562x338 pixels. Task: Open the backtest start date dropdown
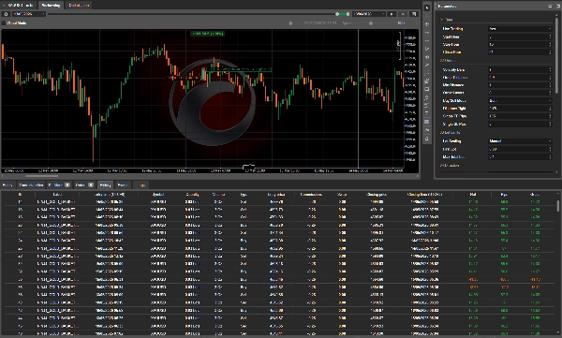click(x=29, y=14)
